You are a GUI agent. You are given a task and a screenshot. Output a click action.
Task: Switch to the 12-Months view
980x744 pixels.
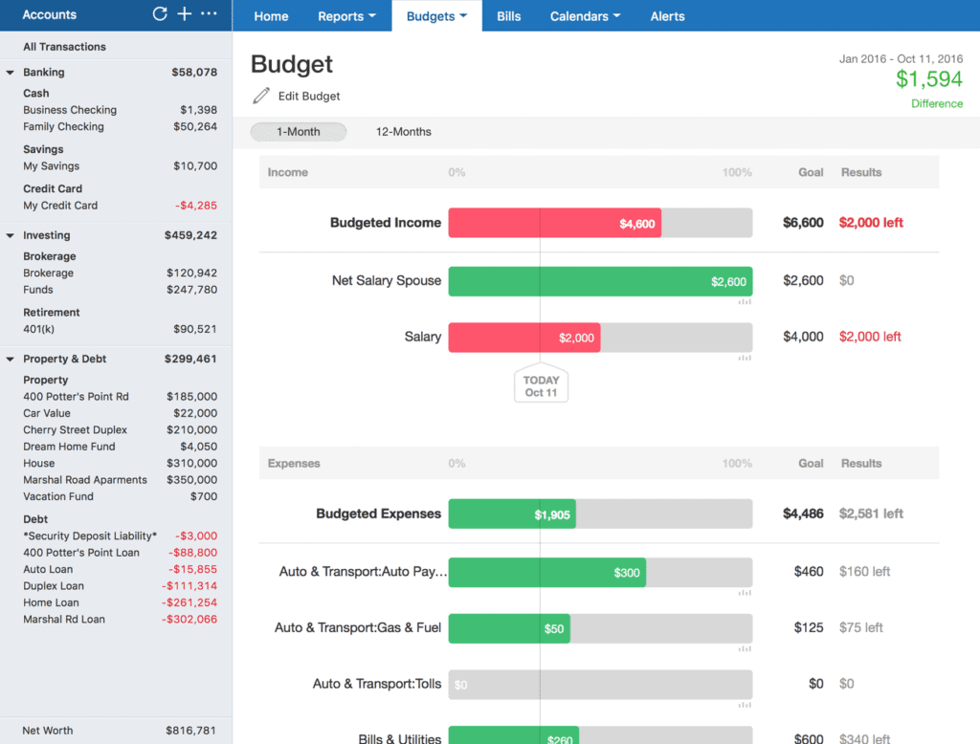point(403,131)
